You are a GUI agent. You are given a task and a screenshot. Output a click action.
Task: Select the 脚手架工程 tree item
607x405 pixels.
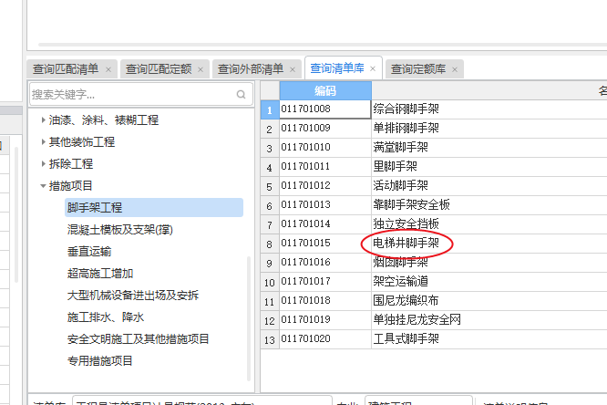[x=154, y=207]
